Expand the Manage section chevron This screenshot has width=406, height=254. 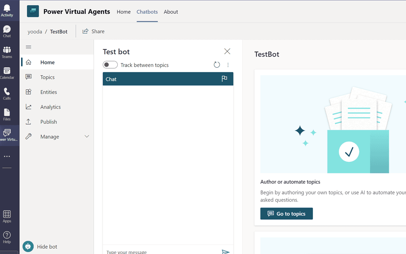[x=87, y=136]
